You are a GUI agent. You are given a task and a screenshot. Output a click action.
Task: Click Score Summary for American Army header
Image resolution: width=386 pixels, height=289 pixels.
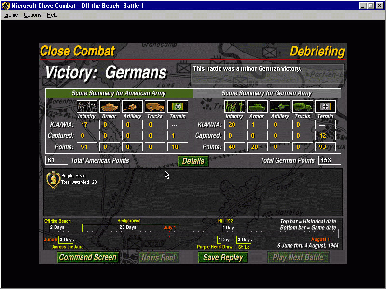pos(119,93)
